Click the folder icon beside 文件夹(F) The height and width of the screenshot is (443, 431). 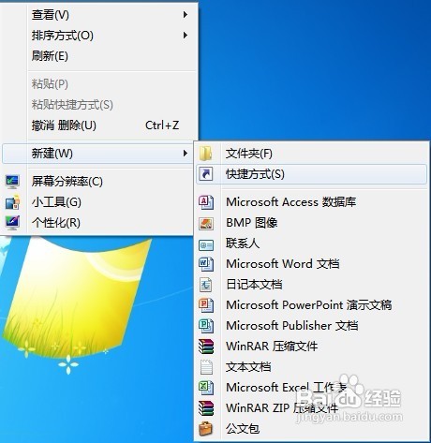(x=205, y=154)
